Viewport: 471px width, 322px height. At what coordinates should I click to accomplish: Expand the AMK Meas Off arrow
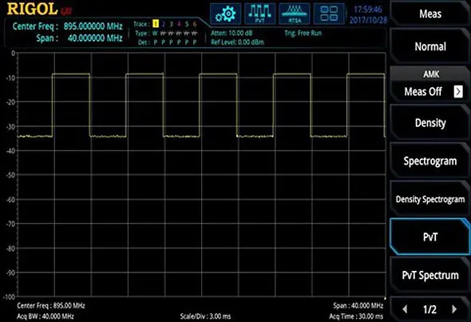[458, 92]
